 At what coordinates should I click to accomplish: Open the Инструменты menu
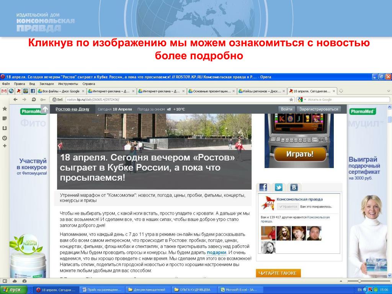coord(68,84)
